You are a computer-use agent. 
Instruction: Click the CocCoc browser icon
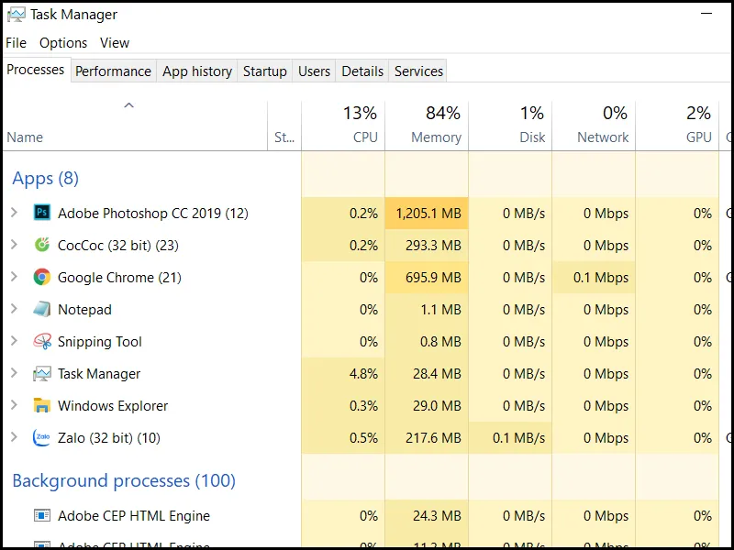tap(42, 245)
